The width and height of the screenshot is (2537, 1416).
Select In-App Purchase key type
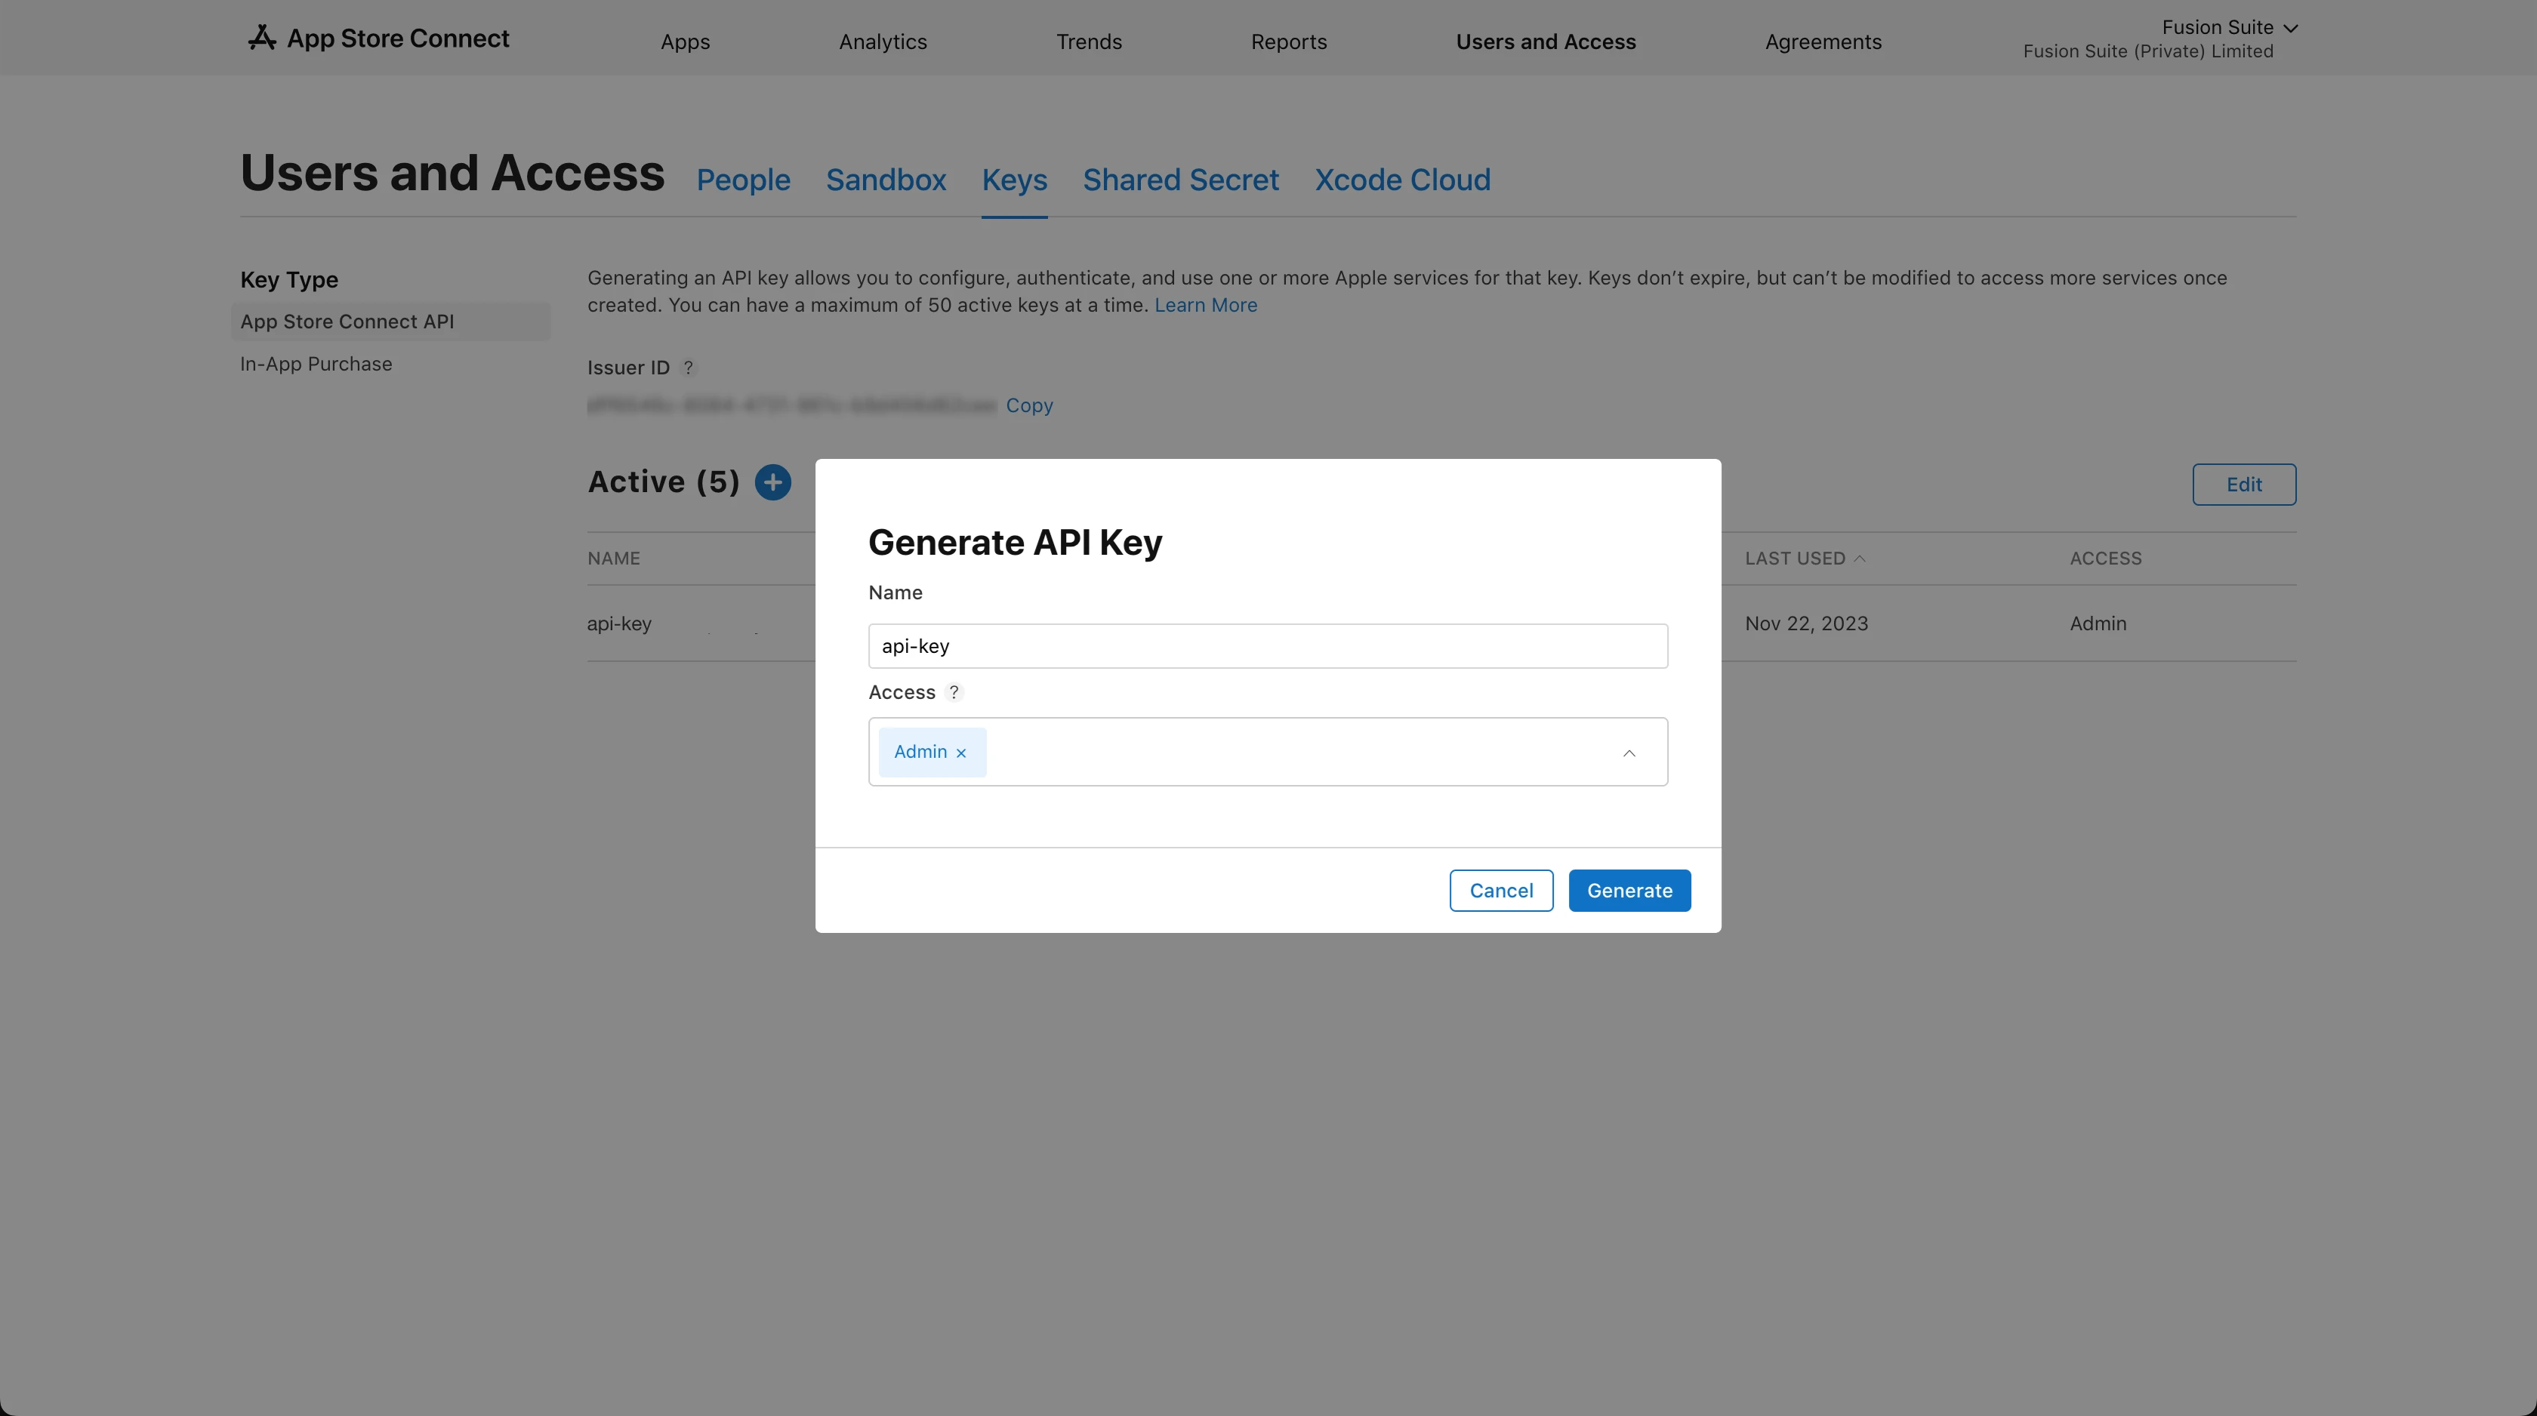click(316, 365)
